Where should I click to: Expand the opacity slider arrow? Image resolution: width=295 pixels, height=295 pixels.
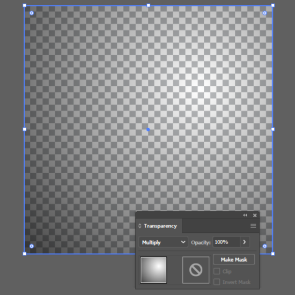point(245,242)
